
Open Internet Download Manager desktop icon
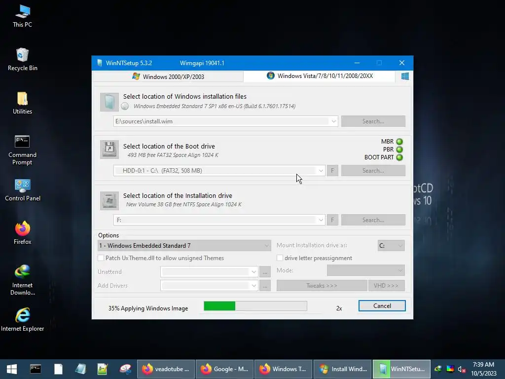pos(22,280)
